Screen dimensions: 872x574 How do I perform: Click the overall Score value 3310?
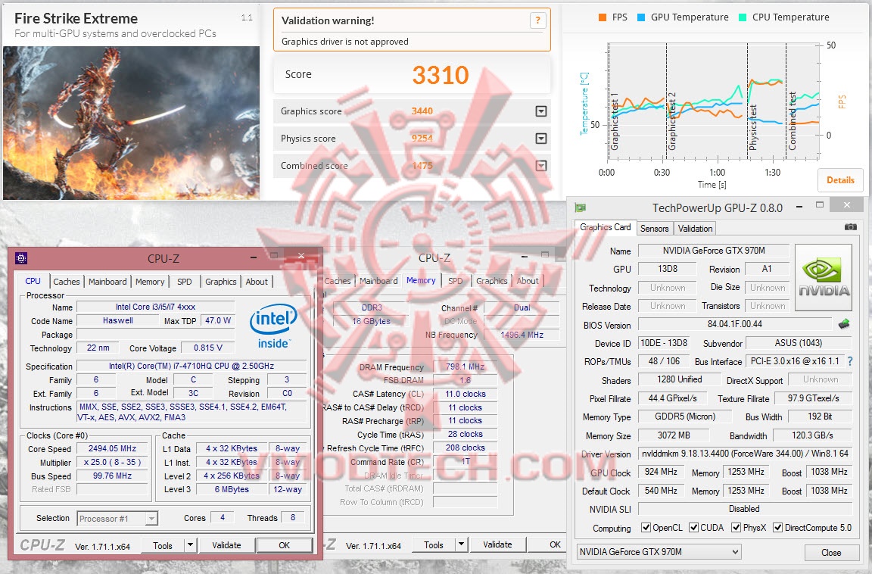pos(441,75)
